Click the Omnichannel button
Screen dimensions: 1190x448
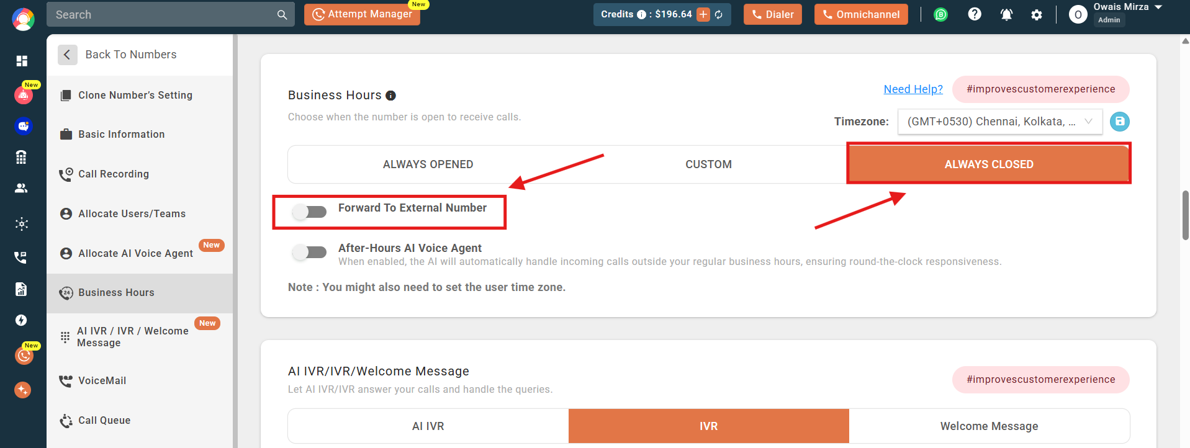tap(861, 14)
